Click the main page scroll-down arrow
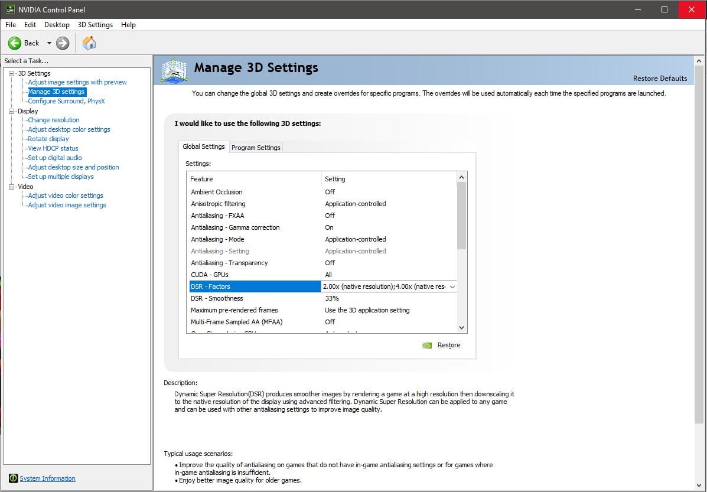The height and width of the screenshot is (492, 707). pyautogui.click(x=699, y=486)
